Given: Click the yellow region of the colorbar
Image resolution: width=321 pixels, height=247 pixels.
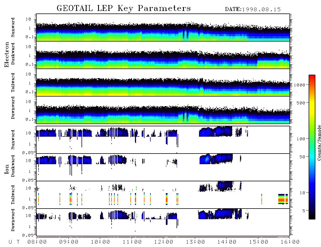Looking at the screenshot, I should (x=312, y=106).
